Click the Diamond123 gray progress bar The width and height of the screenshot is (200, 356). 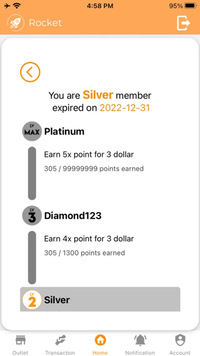tap(32, 258)
